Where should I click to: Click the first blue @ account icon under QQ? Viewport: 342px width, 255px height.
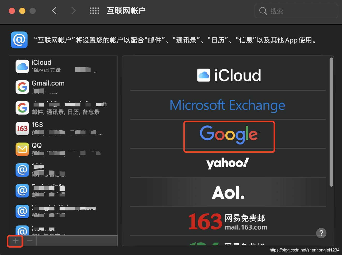tap(22, 170)
